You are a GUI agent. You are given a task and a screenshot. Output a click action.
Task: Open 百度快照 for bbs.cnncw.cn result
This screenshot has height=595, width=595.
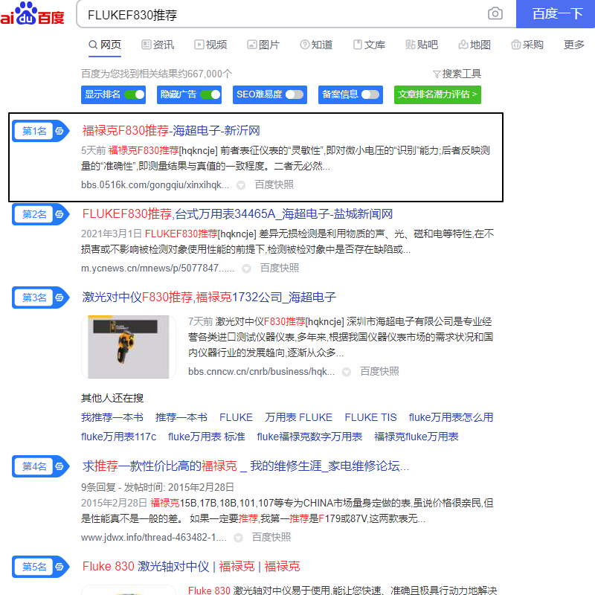pos(379,371)
